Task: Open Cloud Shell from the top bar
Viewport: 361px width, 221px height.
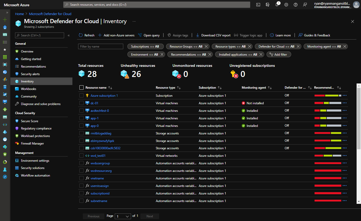Action: coord(258,5)
